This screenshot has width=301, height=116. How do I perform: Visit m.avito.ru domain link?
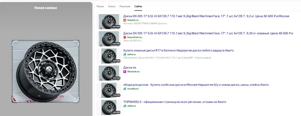pyautogui.click(x=133, y=89)
